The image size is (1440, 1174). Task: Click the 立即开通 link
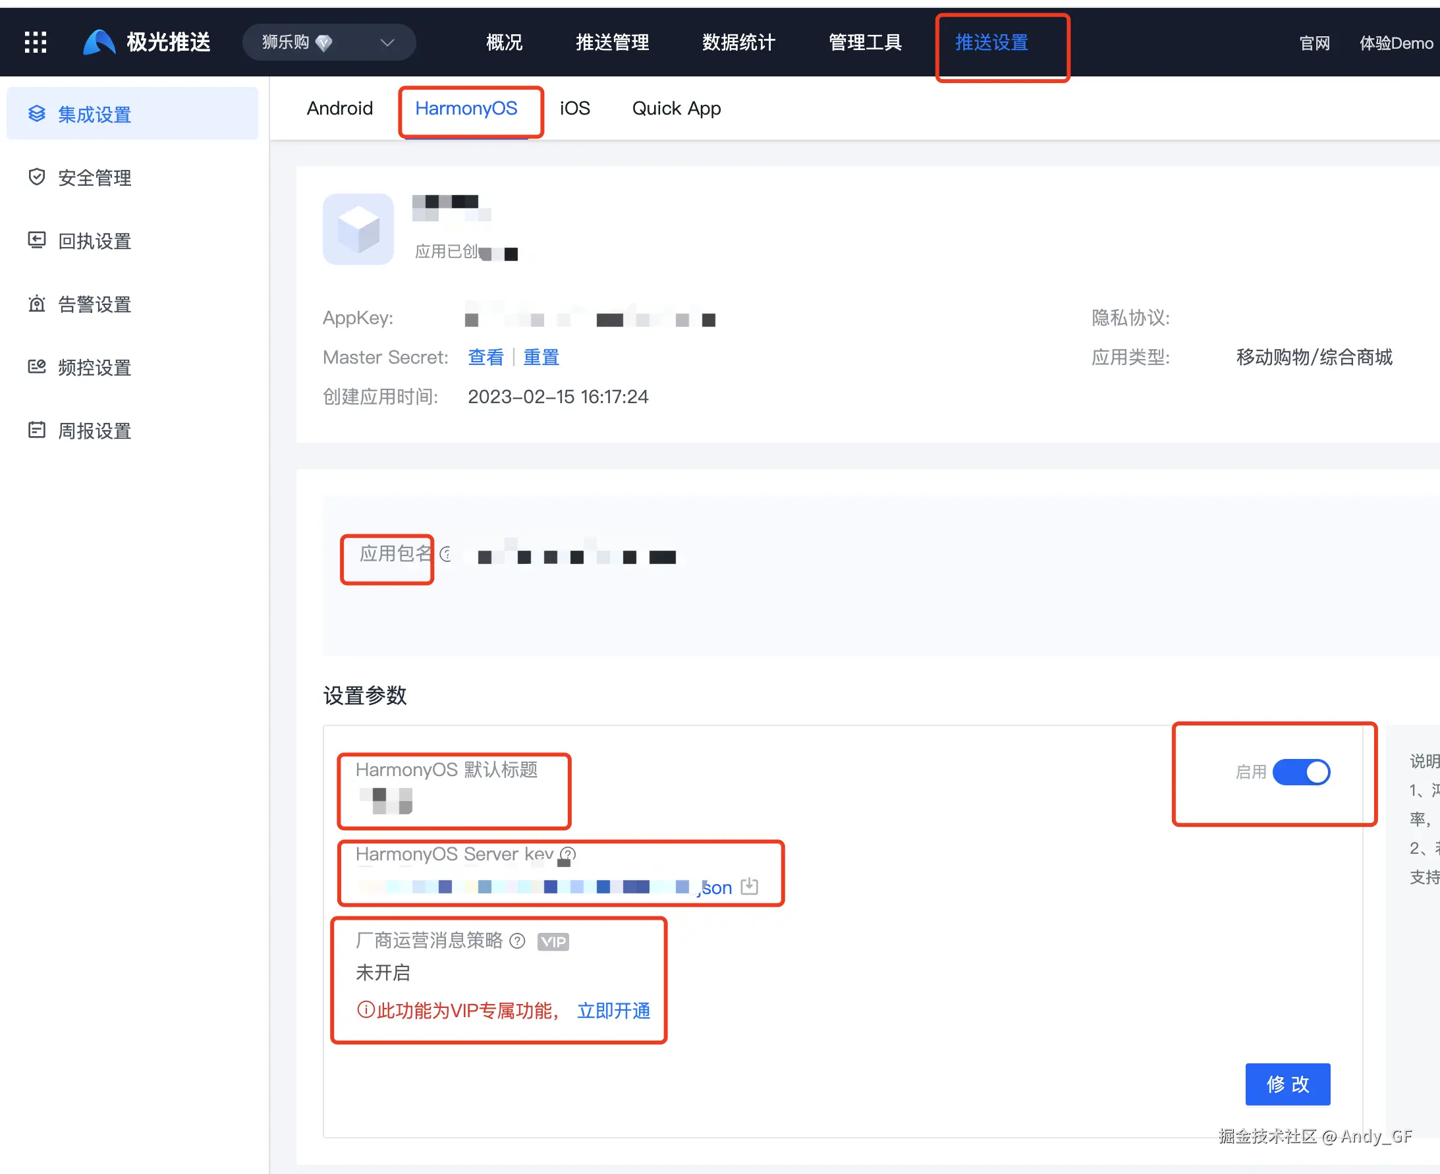[x=613, y=1011]
